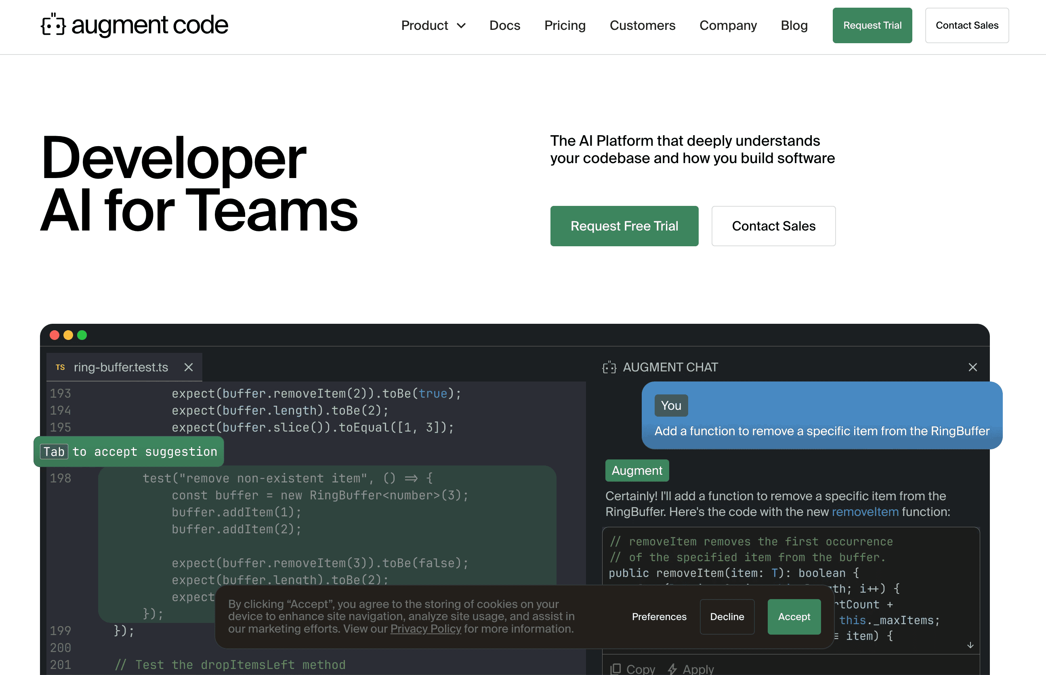Click the green maximize dot
The width and height of the screenshot is (1046, 675).
click(82, 335)
